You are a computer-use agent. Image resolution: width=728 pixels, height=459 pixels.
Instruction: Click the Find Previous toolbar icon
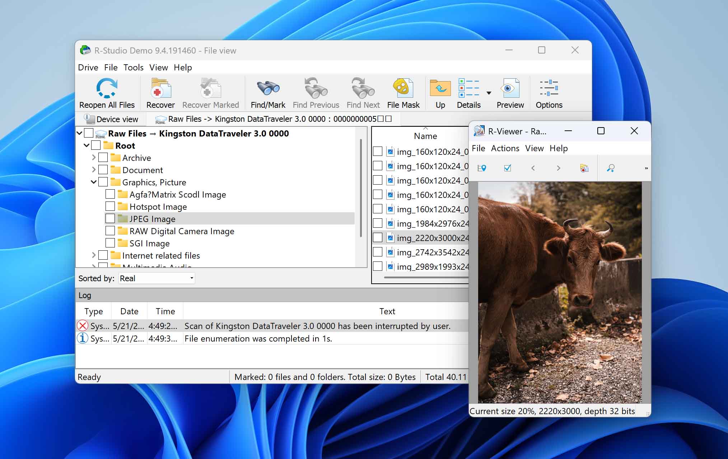click(x=316, y=88)
